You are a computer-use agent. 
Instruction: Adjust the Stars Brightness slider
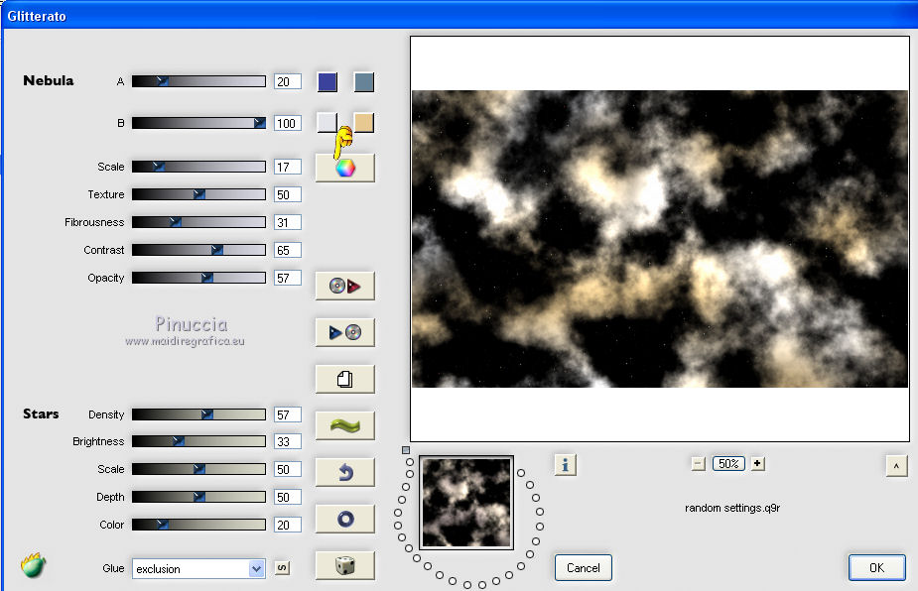pos(198,441)
